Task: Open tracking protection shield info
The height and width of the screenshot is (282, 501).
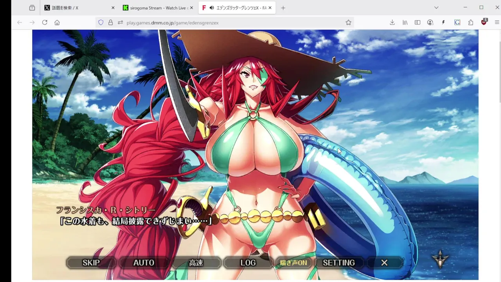Action: pos(101,23)
